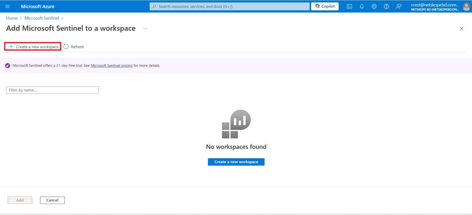Cancel adding Microsoft Sentinel
The image size is (472, 215).
[x=52, y=200]
